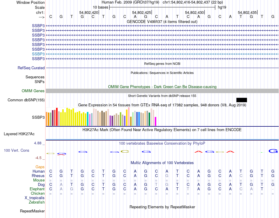Image resolution: width=279 pixels, height=218 pixels.
Task: Click the arrow label left of base sequence
Action: [41, 17]
